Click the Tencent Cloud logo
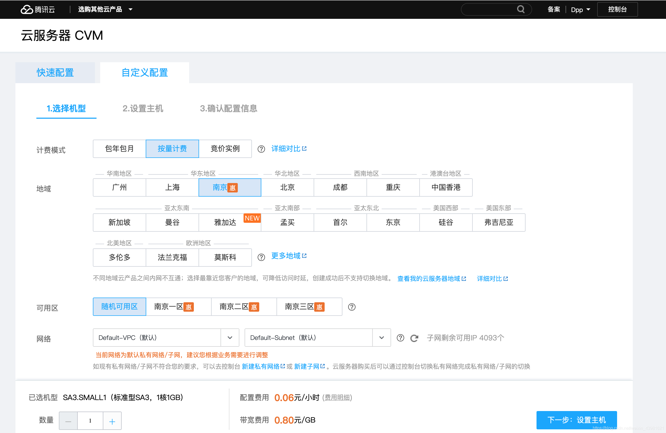Screen dimensions: 666x433 38,9
